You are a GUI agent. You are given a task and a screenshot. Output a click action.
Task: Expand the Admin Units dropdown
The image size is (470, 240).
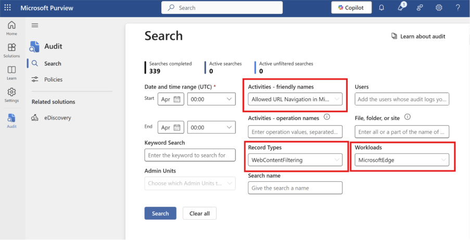coord(190,183)
